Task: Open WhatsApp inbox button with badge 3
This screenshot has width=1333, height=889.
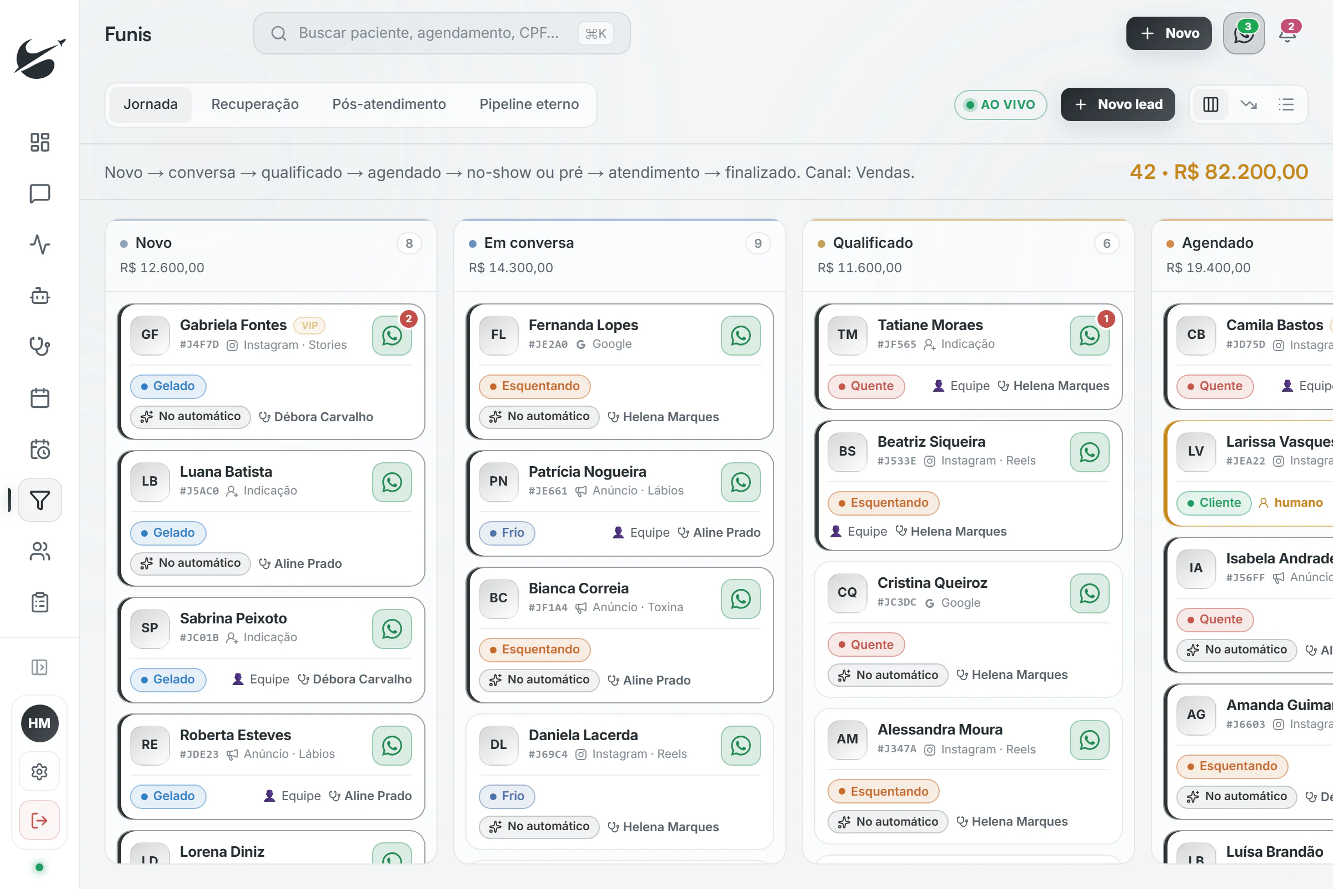Action: click(1244, 33)
